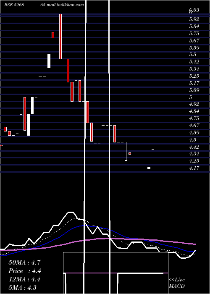Click the small white candle near 4.17
The width and height of the screenshot is (210, 294).
click(x=149, y=168)
